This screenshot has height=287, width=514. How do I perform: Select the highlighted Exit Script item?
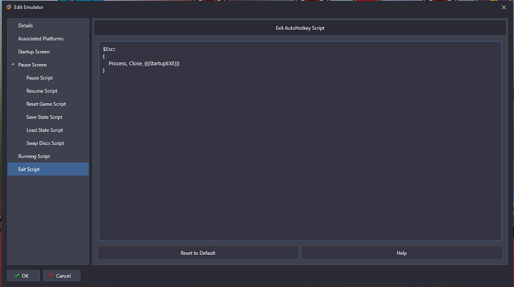click(48, 169)
